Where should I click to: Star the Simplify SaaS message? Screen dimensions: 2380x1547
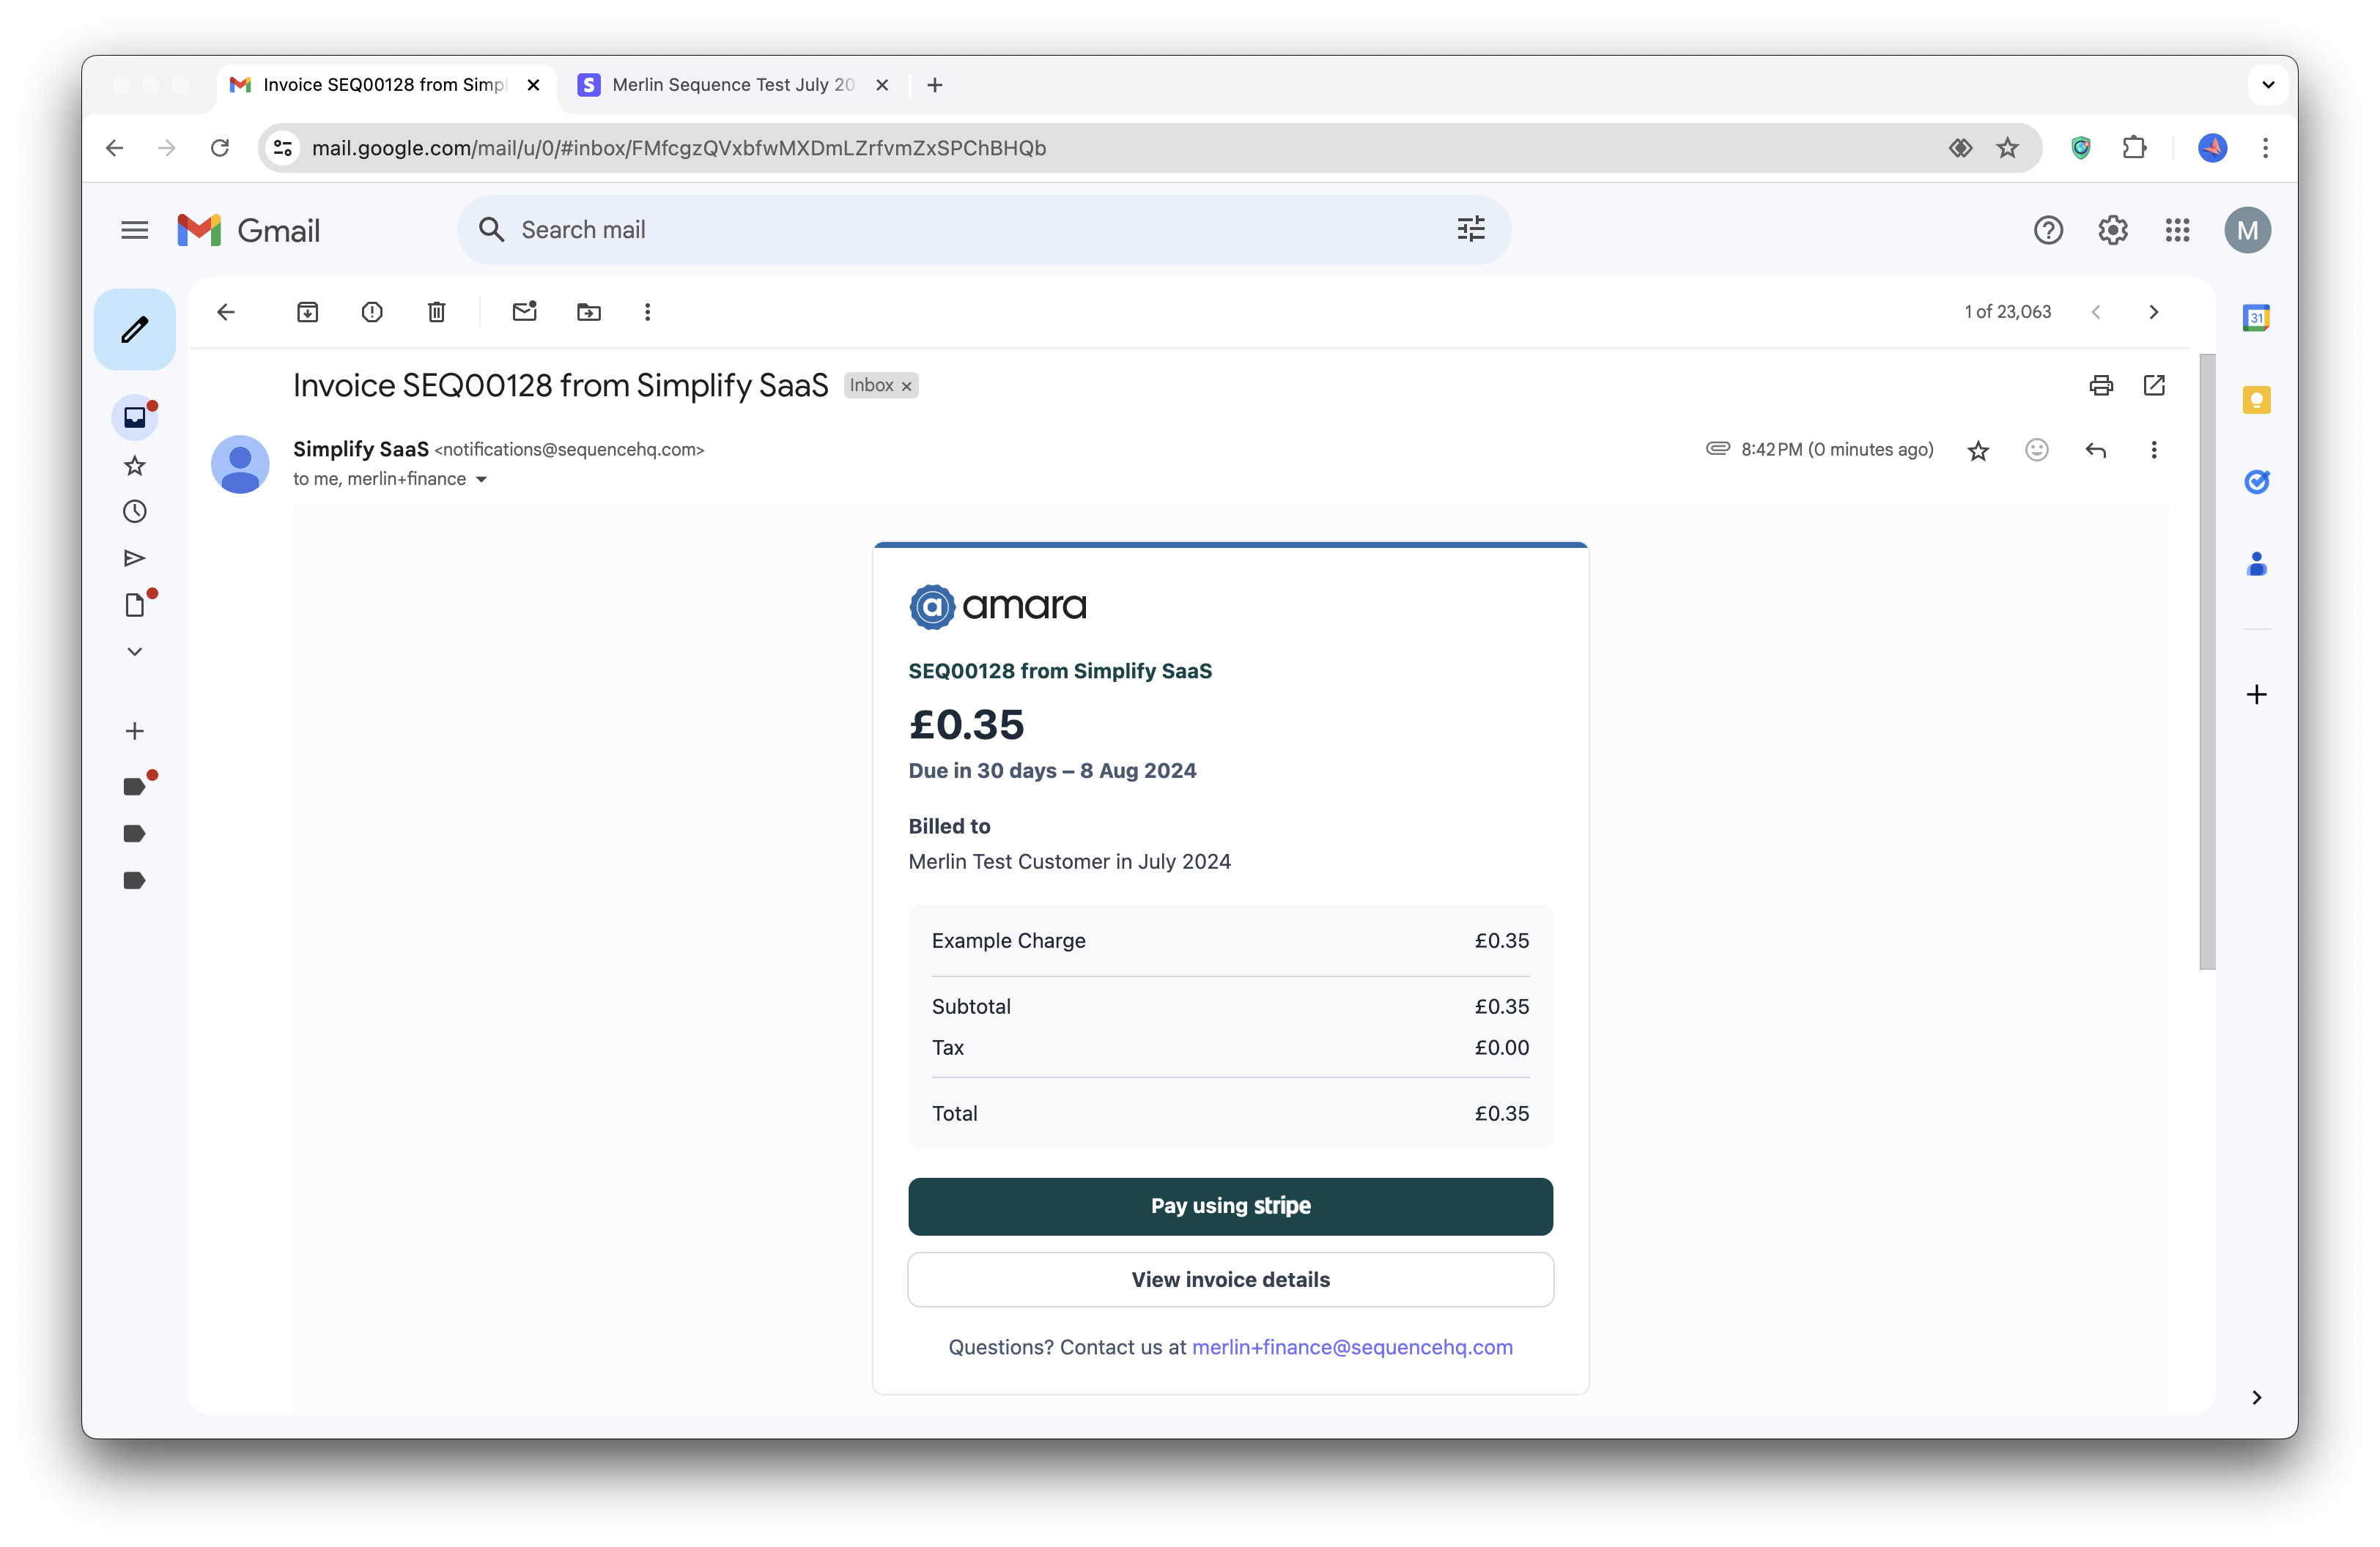pyautogui.click(x=1978, y=450)
